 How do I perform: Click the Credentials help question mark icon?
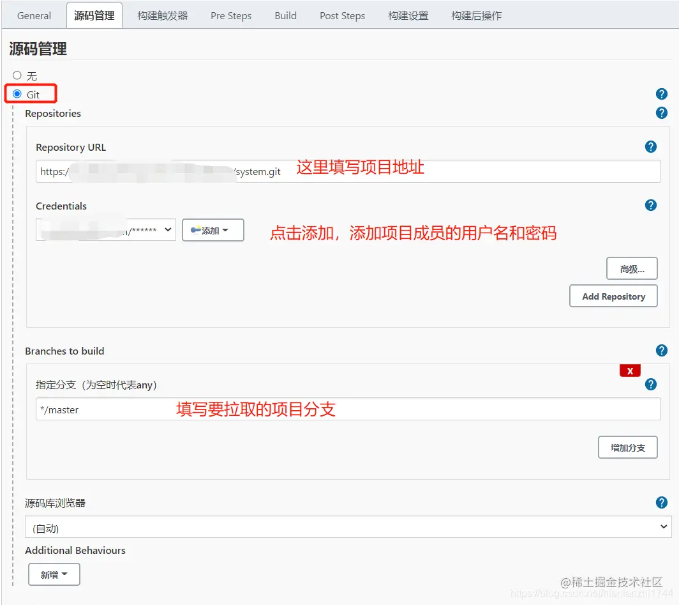(x=650, y=205)
